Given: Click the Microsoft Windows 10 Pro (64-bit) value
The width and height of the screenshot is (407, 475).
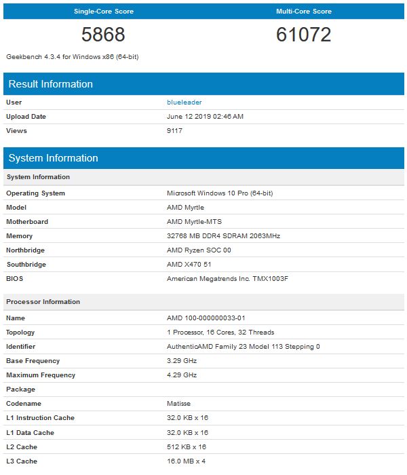Looking at the screenshot, I should [220, 193].
